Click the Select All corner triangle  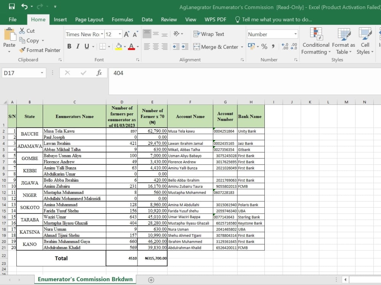pyautogui.click(x=5, y=102)
